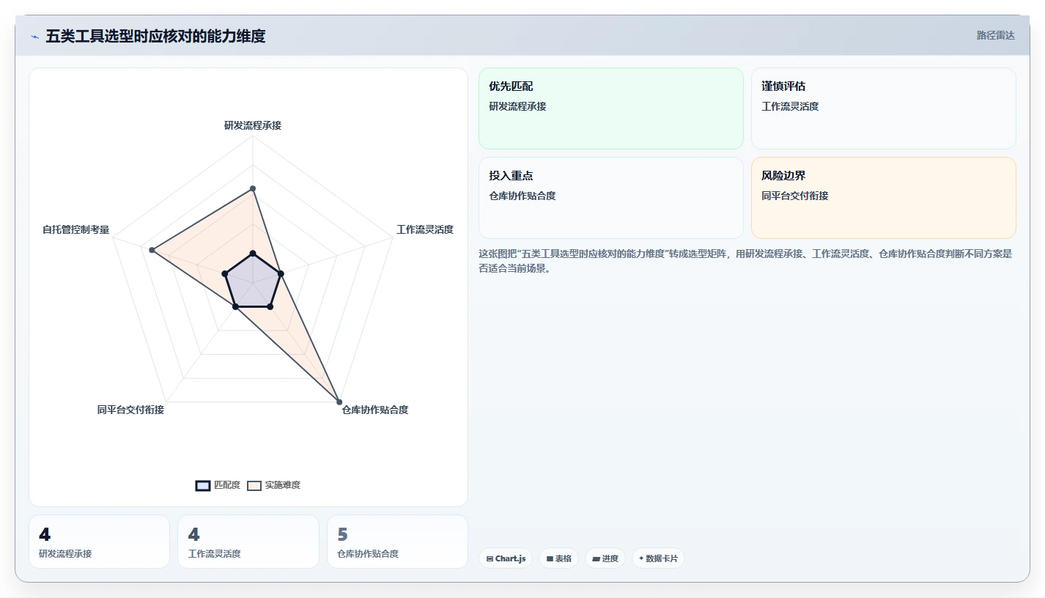Select the 进度 tag label

pyautogui.click(x=610, y=558)
